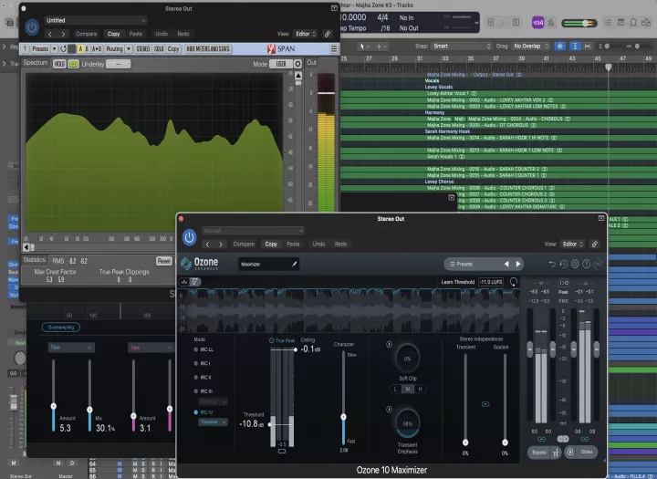This screenshot has width=657, height=479.
Task: Click SPAN reload preset icon
Action: pyautogui.click(x=63, y=49)
